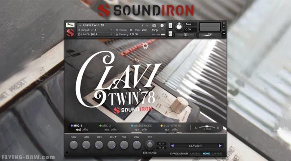The width and height of the screenshot is (291, 161).
Task: Click the Tune knob in header
Action: tap(179, 27)
